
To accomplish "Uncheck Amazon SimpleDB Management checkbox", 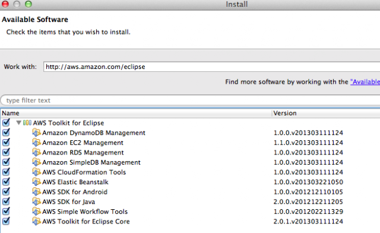I will coord(6,162).
